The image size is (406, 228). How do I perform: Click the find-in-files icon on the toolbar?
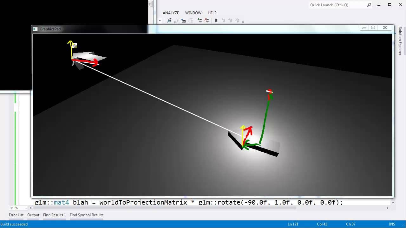[x=169, y=21]
